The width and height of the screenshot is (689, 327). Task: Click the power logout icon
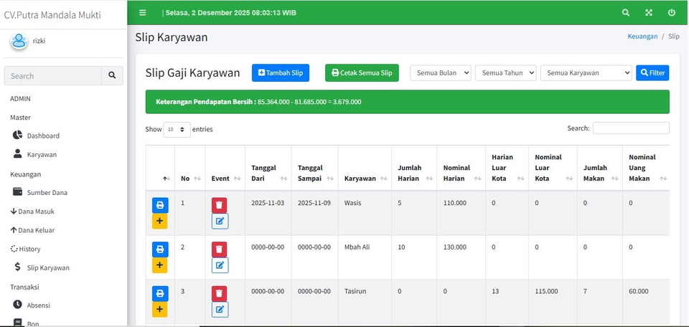[672, 13]
